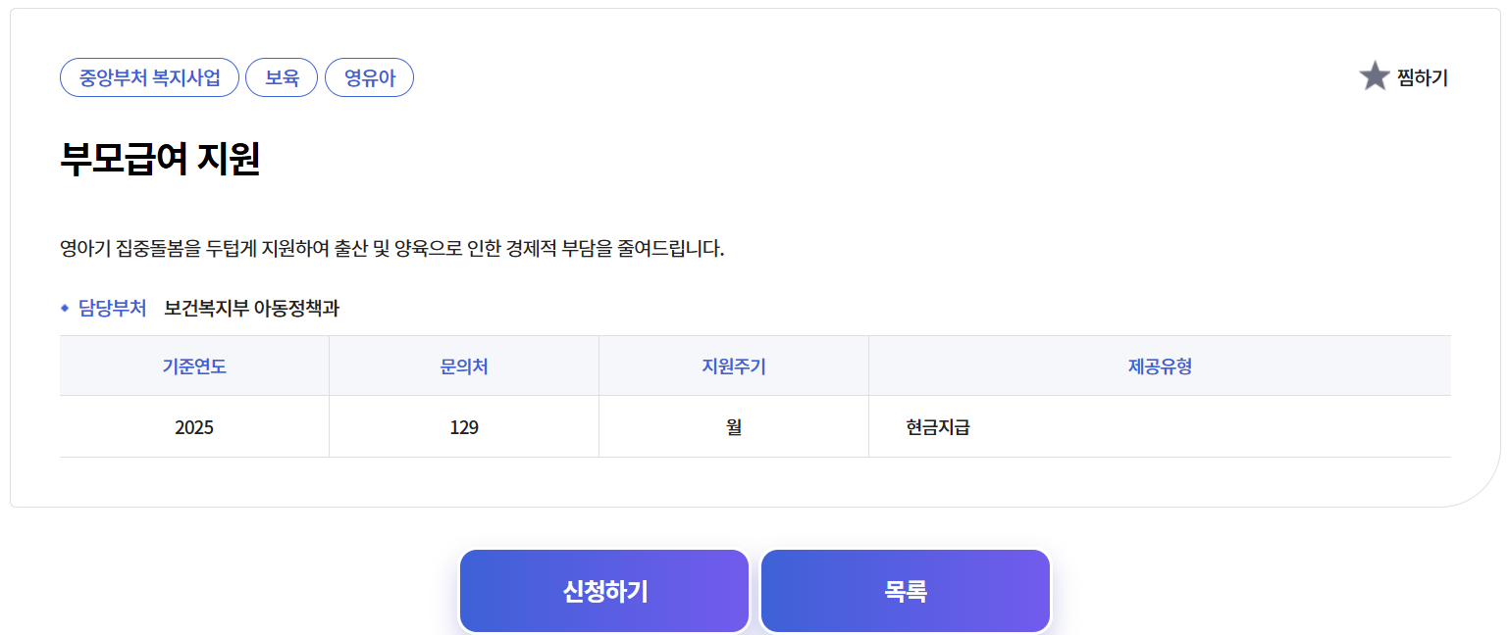Click the 월 support cycle cell
This screenshot has height=635, width=1509.
[733, 426]
